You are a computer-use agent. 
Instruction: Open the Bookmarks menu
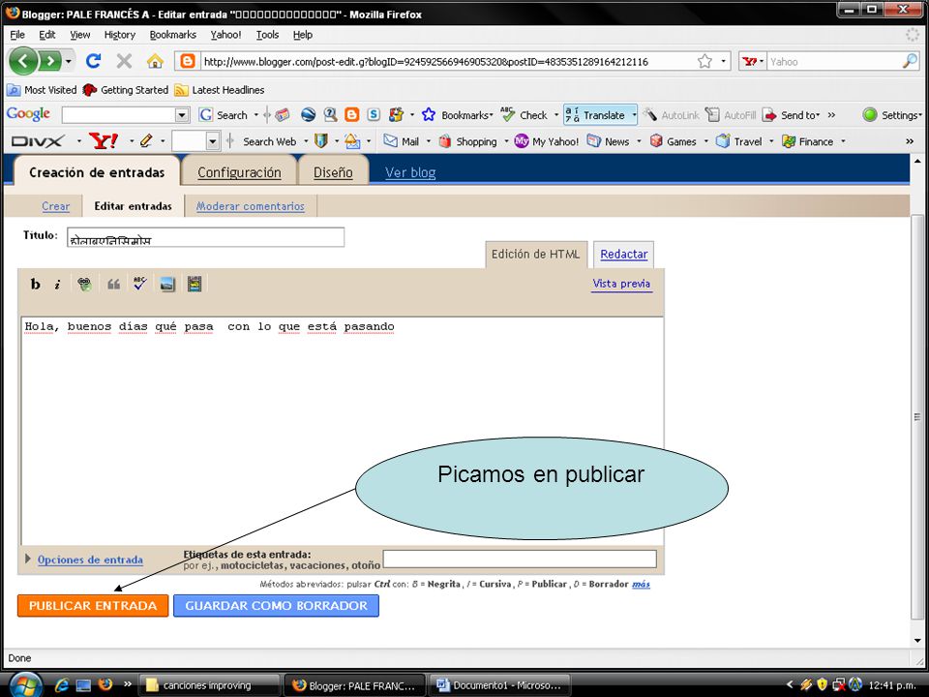click(173, 35)
